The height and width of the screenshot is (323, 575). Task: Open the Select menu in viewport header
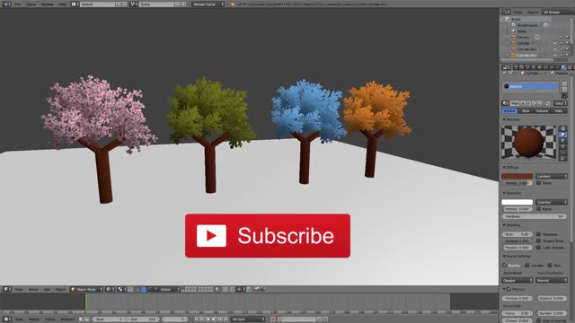point(33,289)
